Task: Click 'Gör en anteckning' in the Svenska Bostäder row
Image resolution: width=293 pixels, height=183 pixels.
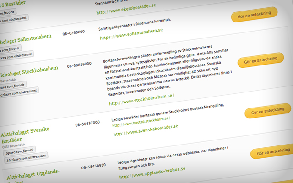Action: point(268,111)
